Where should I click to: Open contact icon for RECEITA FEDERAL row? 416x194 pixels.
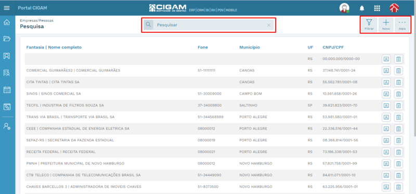(x=386, y=152)
